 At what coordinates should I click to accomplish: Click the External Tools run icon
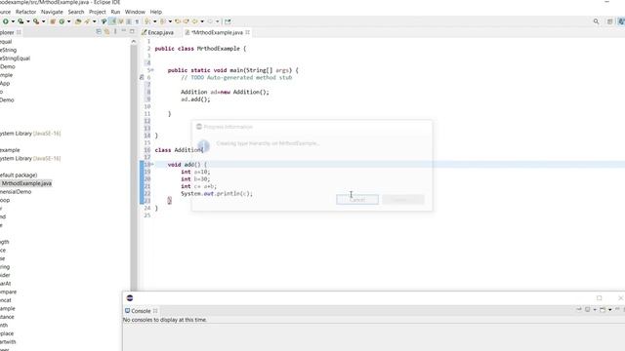[36, 21]
